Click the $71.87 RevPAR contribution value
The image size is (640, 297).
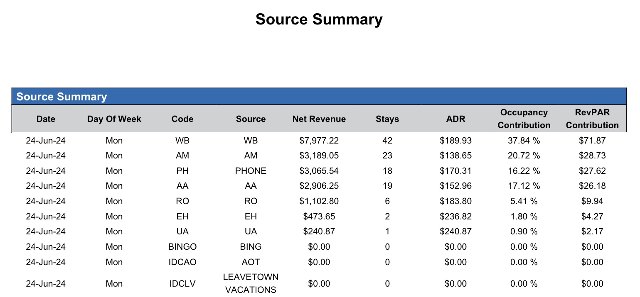coord(592,141)
